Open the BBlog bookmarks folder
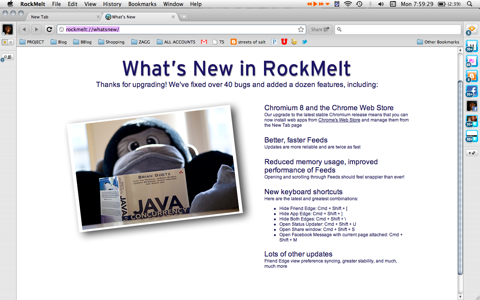480x300 pixels. click(82, 42)
